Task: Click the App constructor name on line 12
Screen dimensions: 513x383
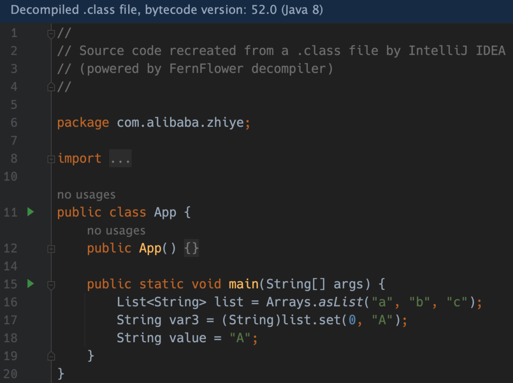Action: point(151,249)
